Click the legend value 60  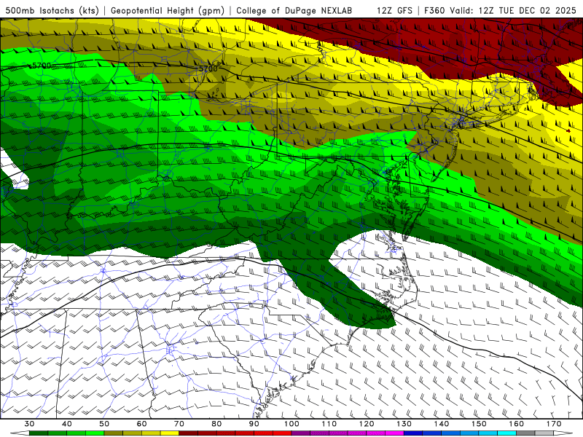(141, 424)
